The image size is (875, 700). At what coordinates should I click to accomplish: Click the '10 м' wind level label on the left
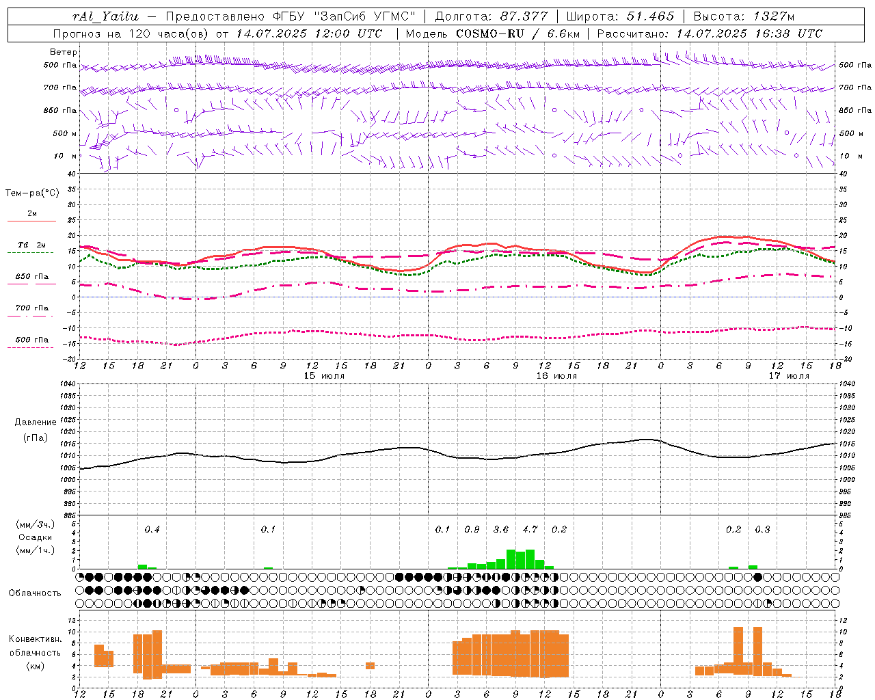[66, 156]
